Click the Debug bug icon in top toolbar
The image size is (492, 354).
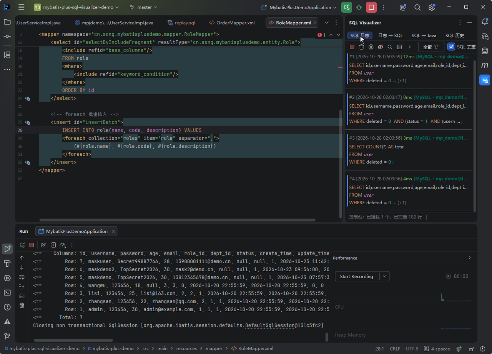click(359, 7)
